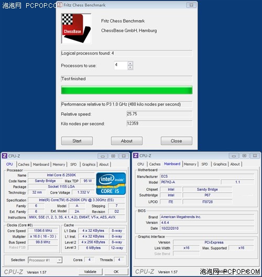Screen dimensions: 262x277
Task: Click the 'Test finished' status field
Action: tap(127, 79)
